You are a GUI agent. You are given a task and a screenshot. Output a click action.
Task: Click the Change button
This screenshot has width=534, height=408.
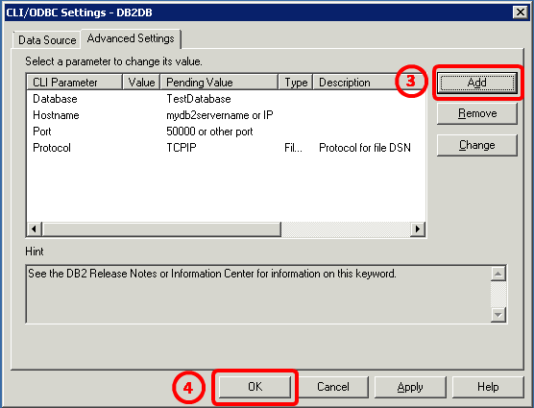pyautogui.click(x=476, y=145)
